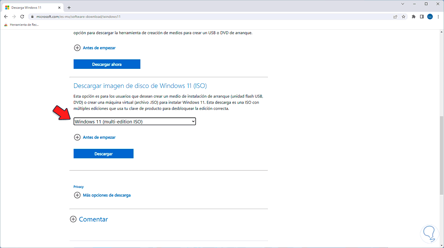Click the lock icon in address bar
The width and height of the screenshot is (444, 248).
(x=32, y=17)
